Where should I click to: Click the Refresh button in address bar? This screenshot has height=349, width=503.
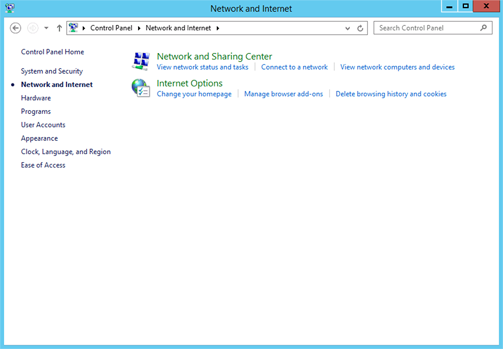pos(360,28)
